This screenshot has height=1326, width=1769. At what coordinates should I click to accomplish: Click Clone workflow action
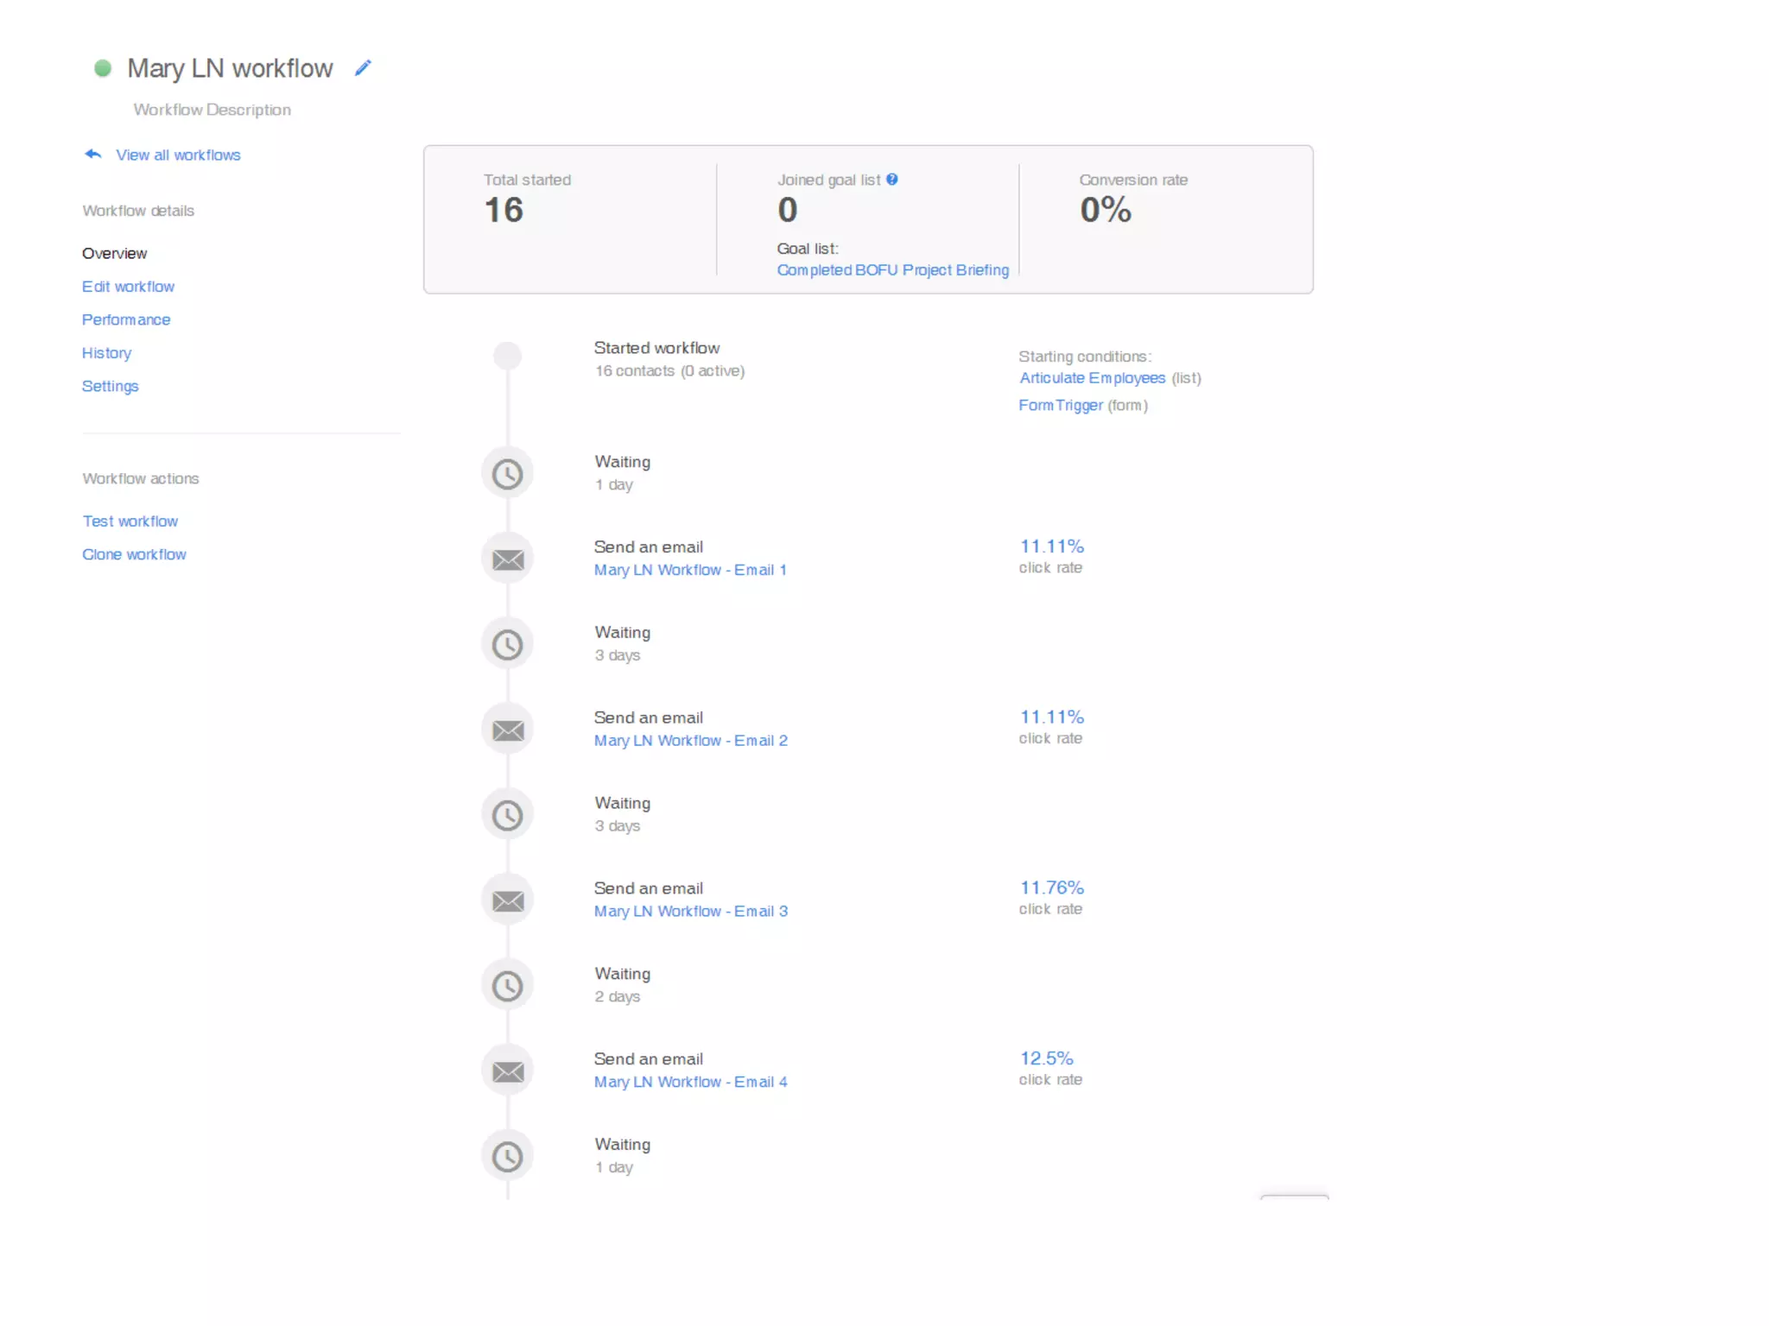[x=134, y=554]
